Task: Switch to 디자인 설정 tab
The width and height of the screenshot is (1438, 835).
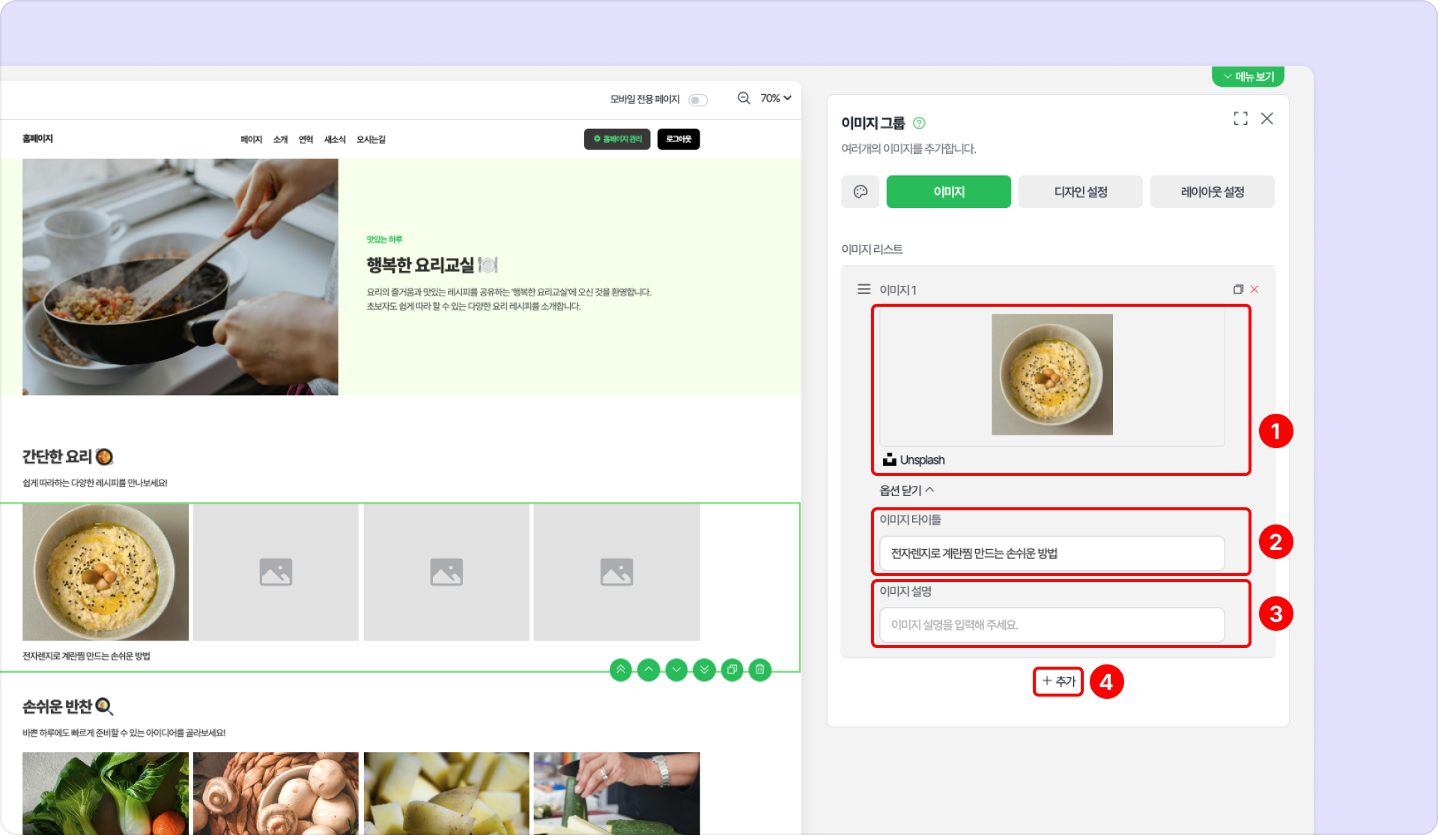Action: pos(1080,192)
